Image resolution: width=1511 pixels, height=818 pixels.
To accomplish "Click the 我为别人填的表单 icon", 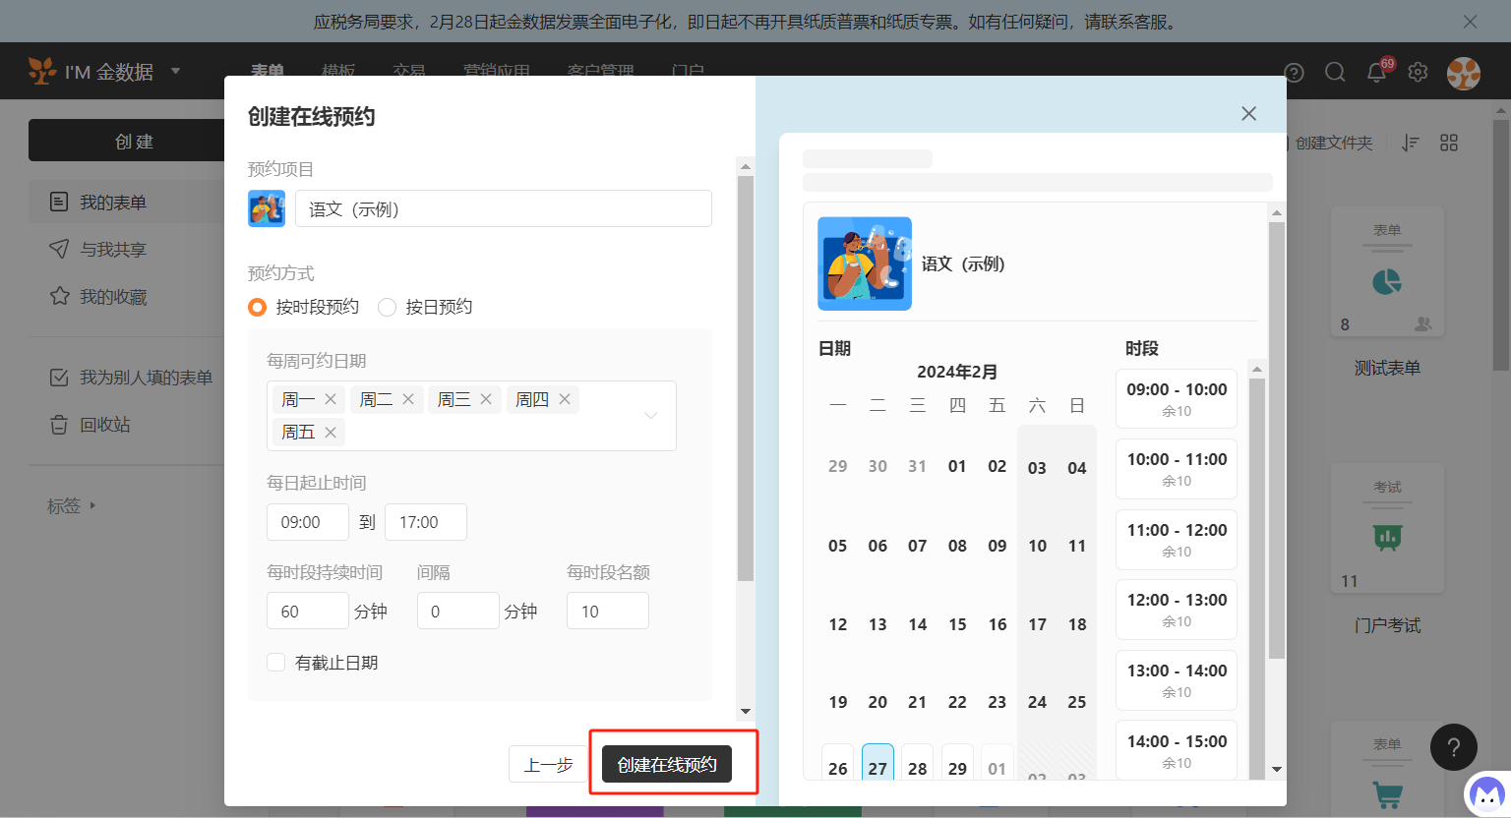I will (59, 377).
